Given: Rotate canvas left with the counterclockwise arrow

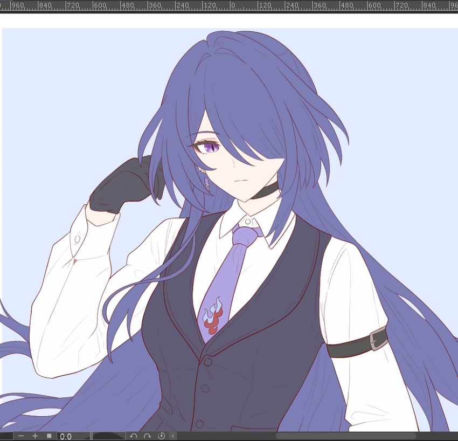Looking at the screenshot, I should (134, 436).
